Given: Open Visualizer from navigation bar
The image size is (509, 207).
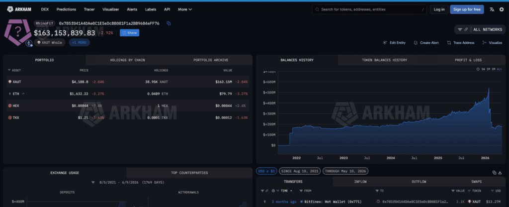Looking at the screenshot, I should (111, 9).
